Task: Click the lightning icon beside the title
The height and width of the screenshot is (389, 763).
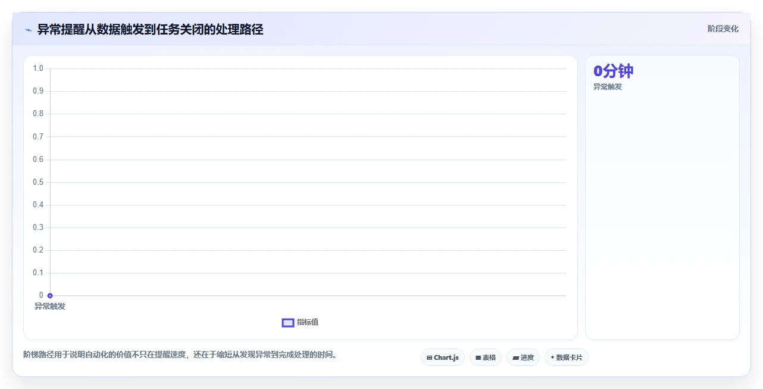Action: tap(28, 29)
